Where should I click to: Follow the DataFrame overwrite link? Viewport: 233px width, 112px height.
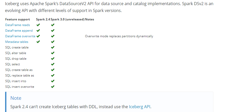tap(20, 36)
